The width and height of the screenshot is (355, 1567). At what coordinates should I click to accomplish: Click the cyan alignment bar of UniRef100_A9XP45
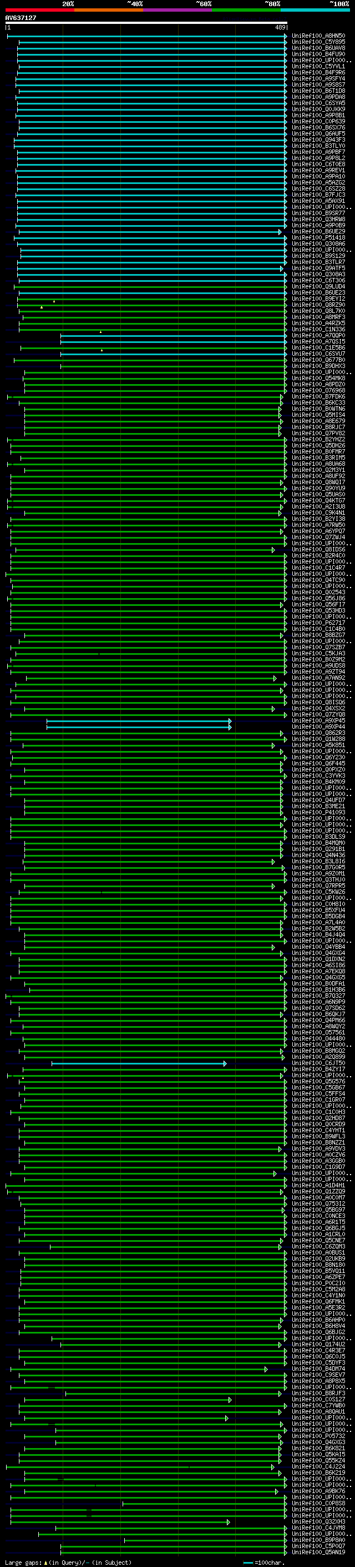tap(139, 721)
